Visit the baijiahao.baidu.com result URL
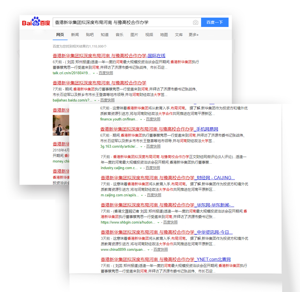The image size is (300, 292). (72, 100)
